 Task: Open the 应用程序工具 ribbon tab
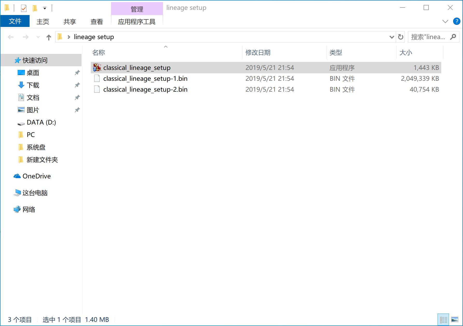137,22
